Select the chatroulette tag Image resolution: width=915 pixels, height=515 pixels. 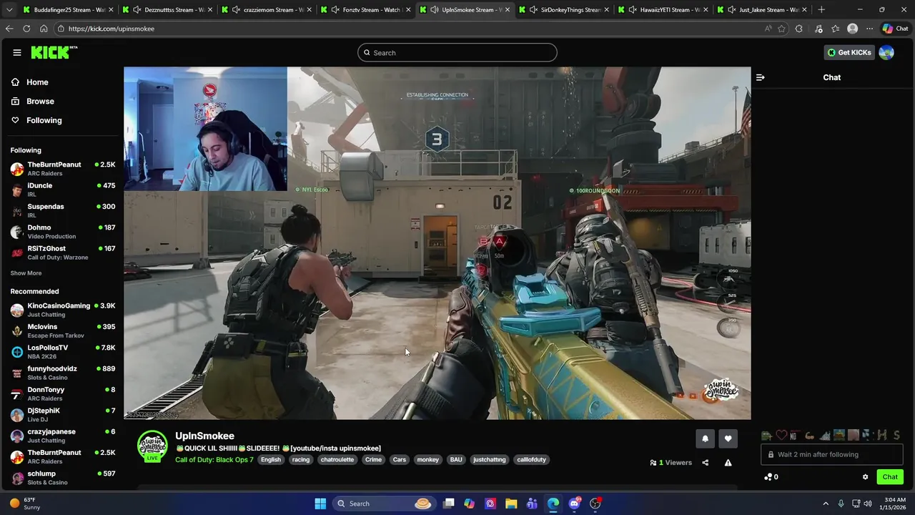pos(337,460)
